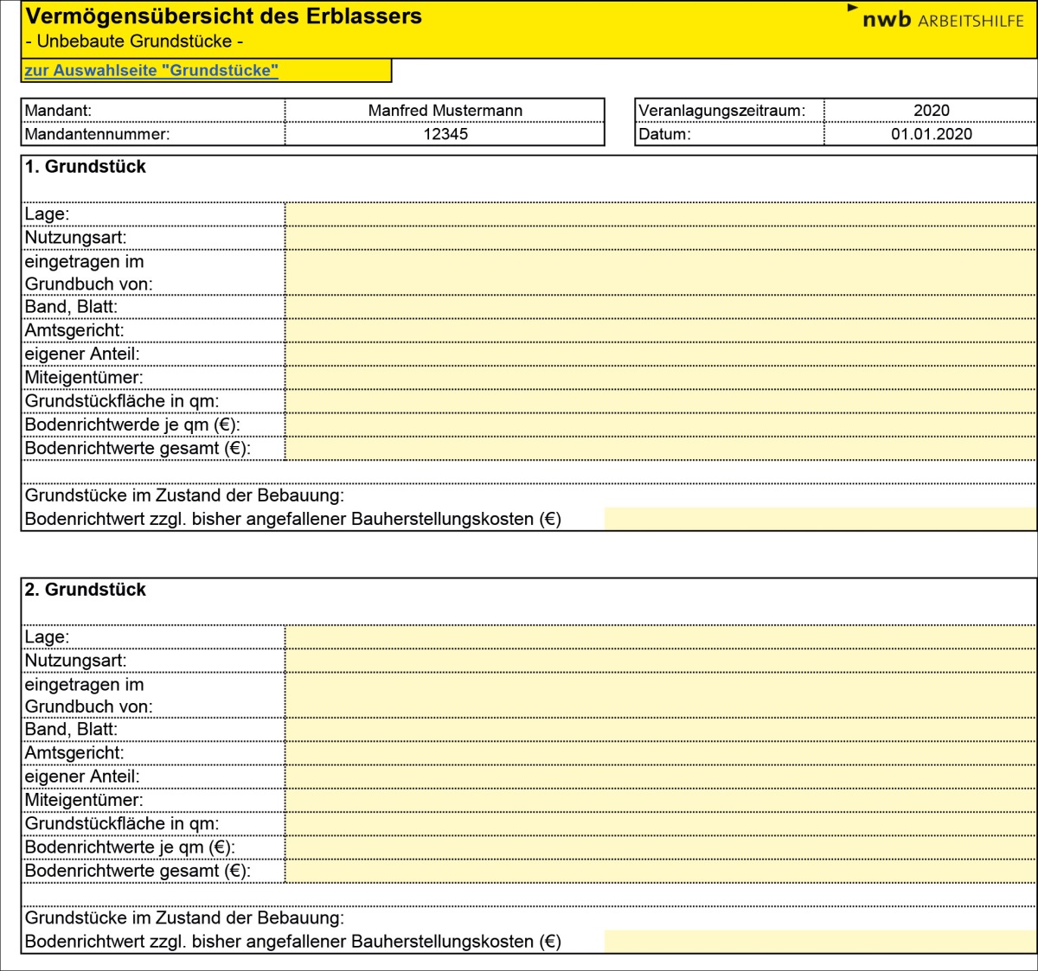Click the Miteigentümer field of 1. Grundstück
This screenshot has width=1038, height=971.
660,378
